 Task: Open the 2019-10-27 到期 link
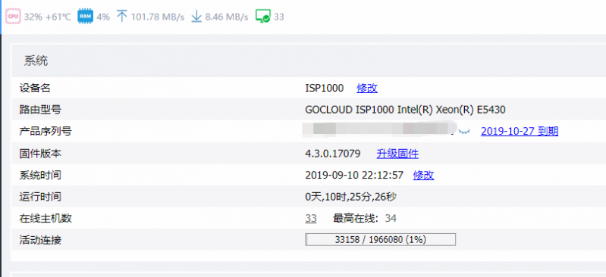point(520,131)
